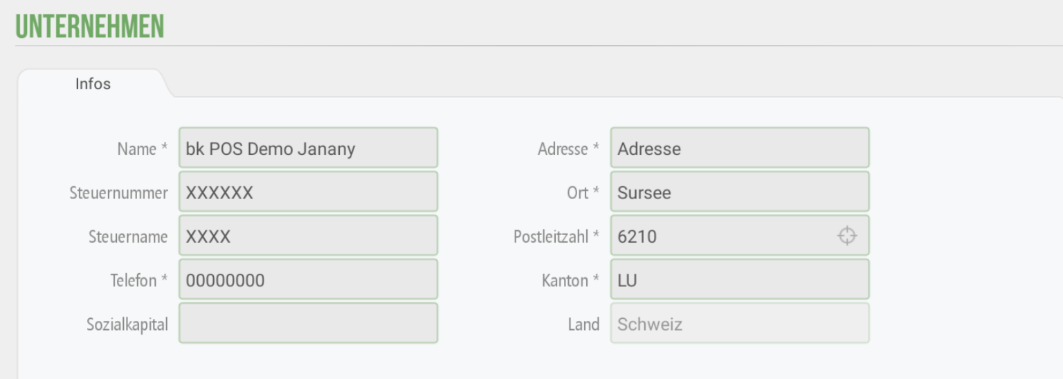The image size is (1063, 379).
Task: Focus the Name field with bk POS Demo Janany
Action: point(308,147)
